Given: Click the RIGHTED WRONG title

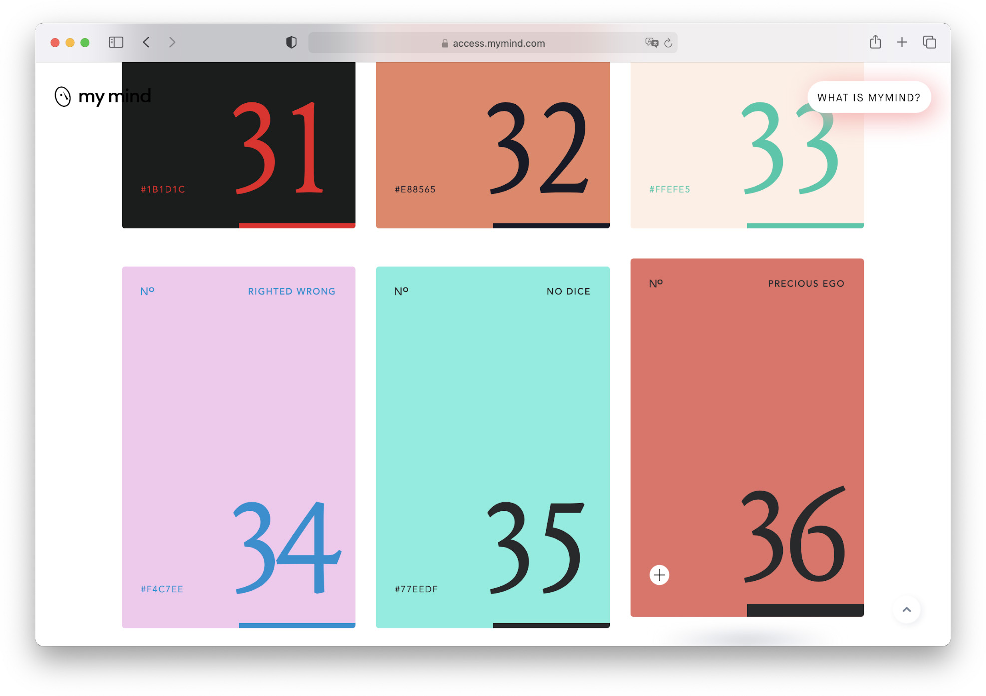Looking at the screenshot, I should point(292,291).
